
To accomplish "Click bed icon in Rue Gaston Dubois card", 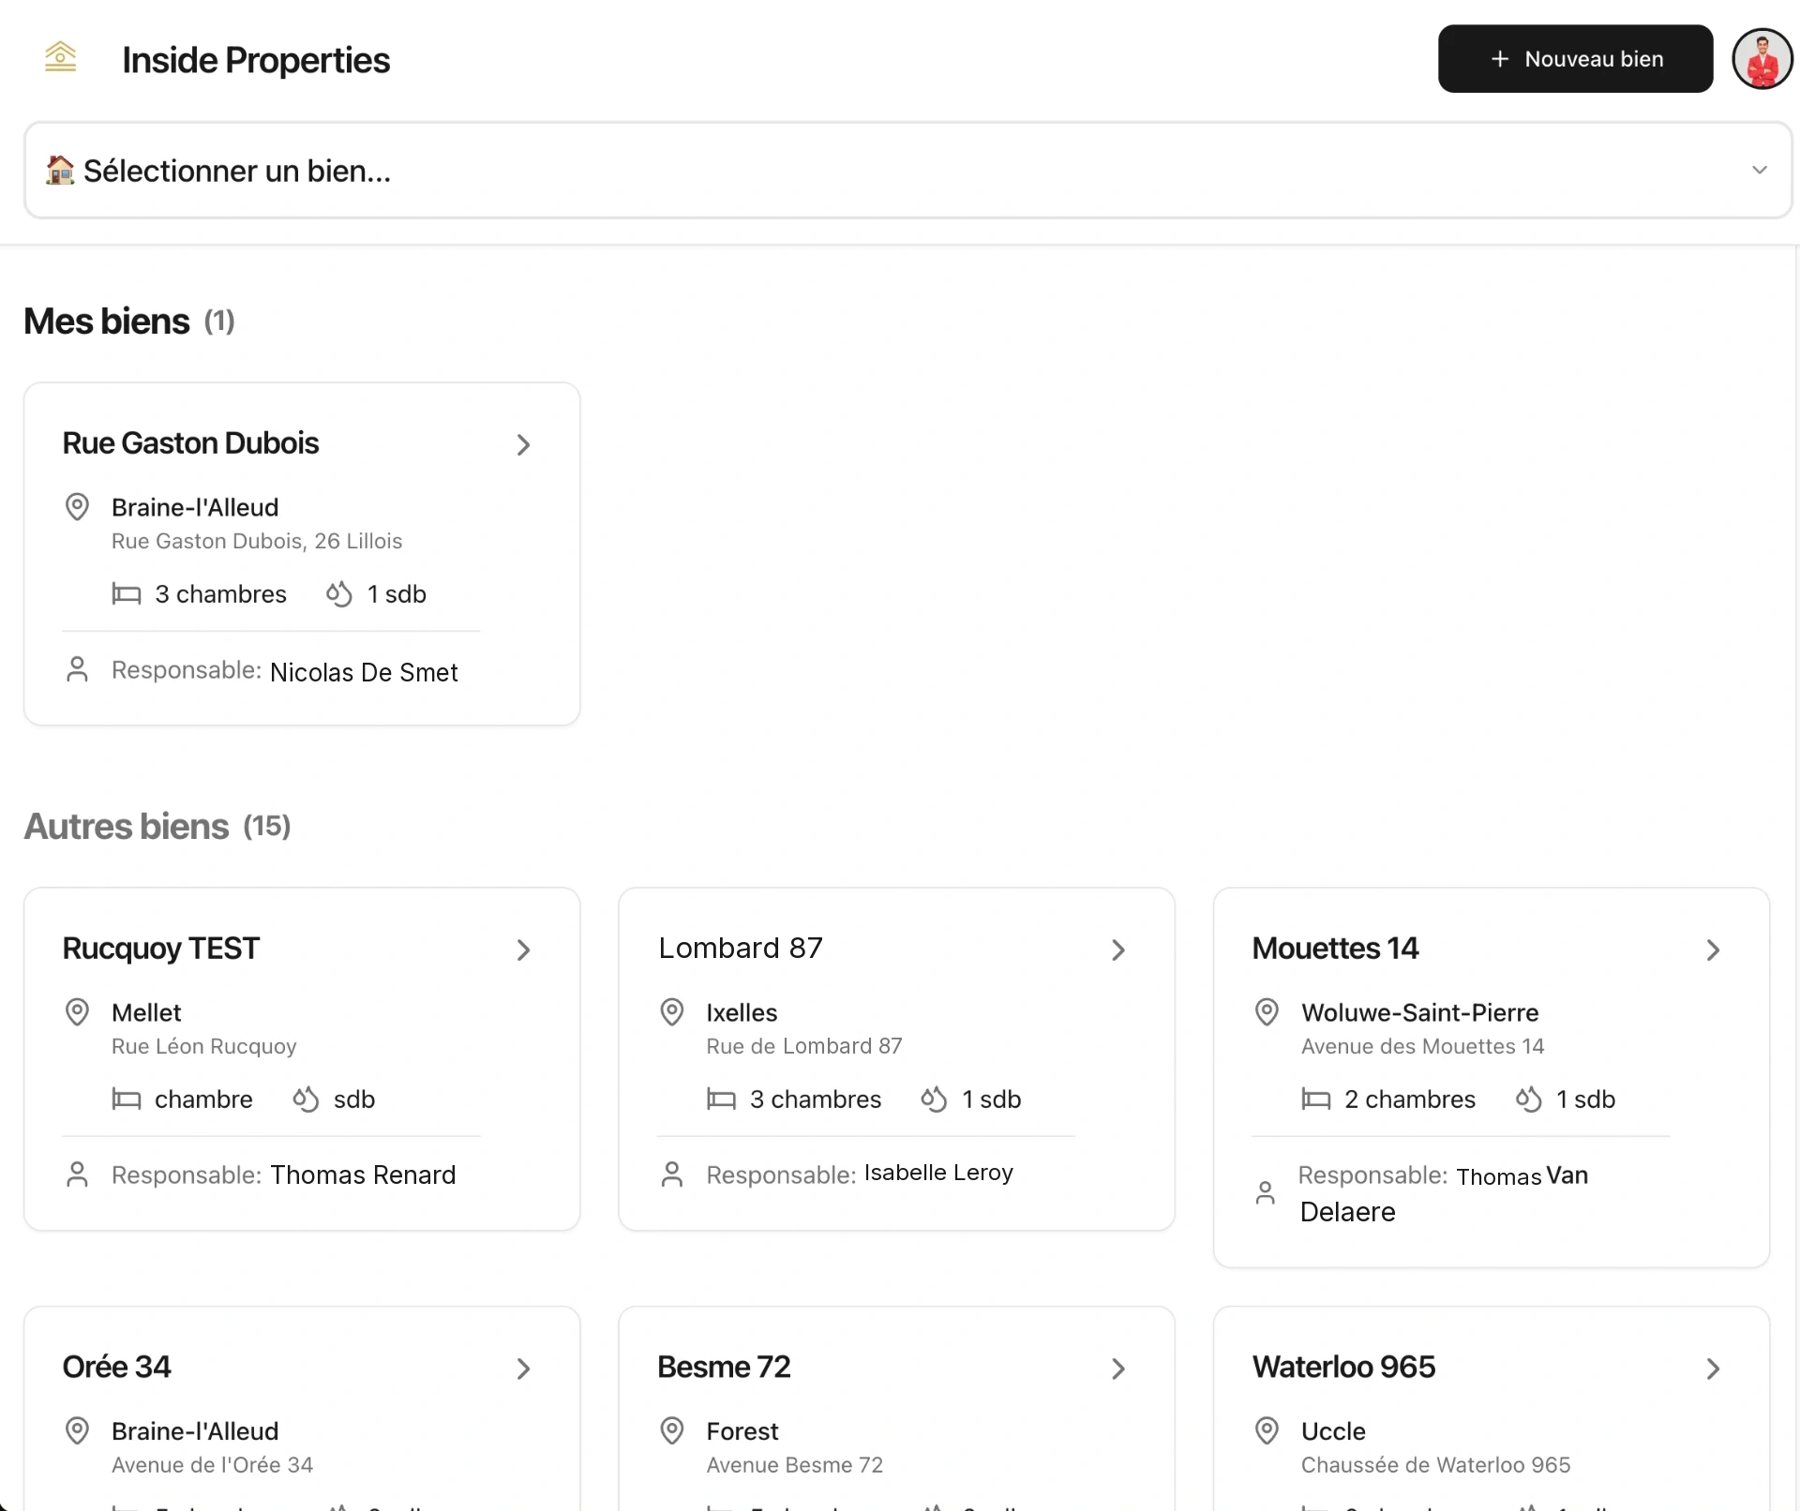I will point(127,593).
